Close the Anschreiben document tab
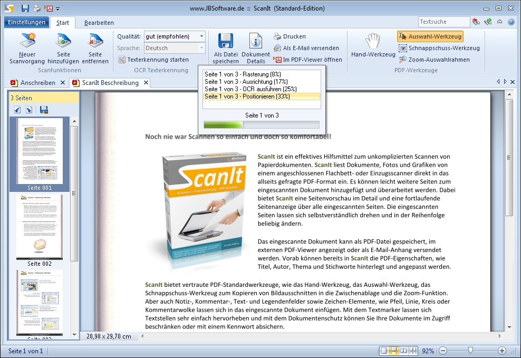This screenshot has width=521, height=358. point(62,83)
